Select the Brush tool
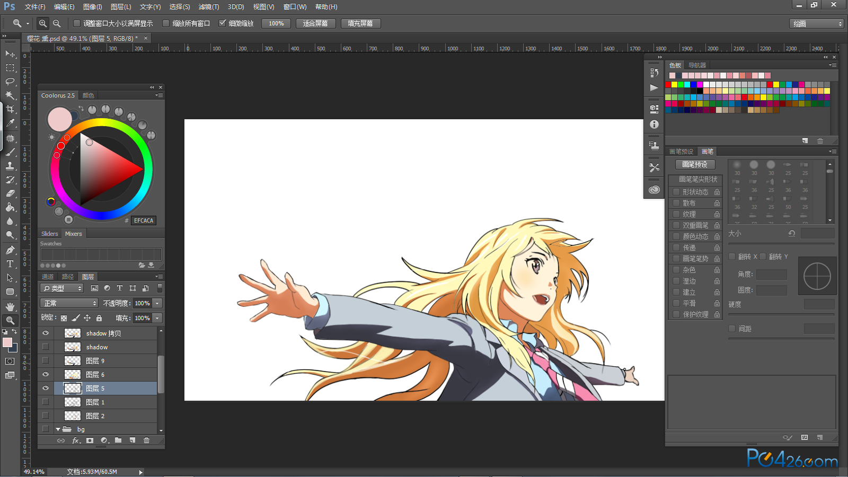 [10, 152]
